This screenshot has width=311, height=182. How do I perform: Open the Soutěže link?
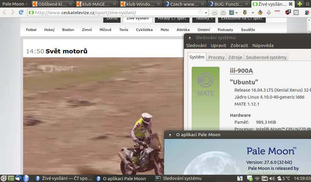(x=248, y=30)
